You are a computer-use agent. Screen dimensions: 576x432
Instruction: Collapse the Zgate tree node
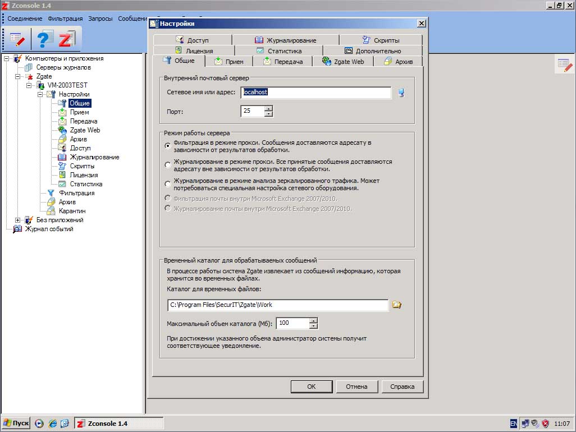click(17, 76)
